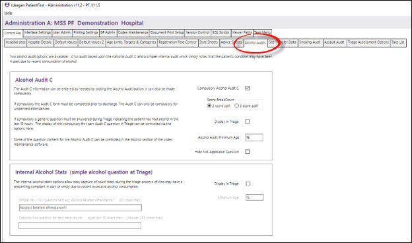
Task: Choose the 3 score split radio option
Action: point(246,106)
